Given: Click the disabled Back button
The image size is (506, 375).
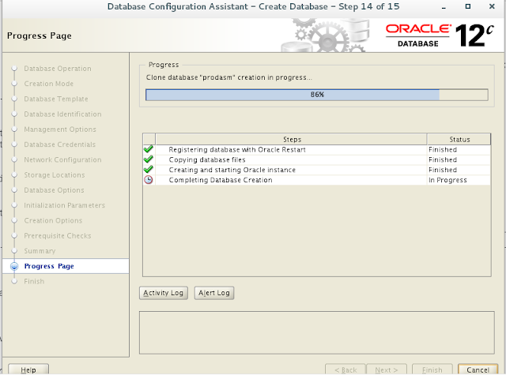Looking at the screenshot, I should pos(346,369).
